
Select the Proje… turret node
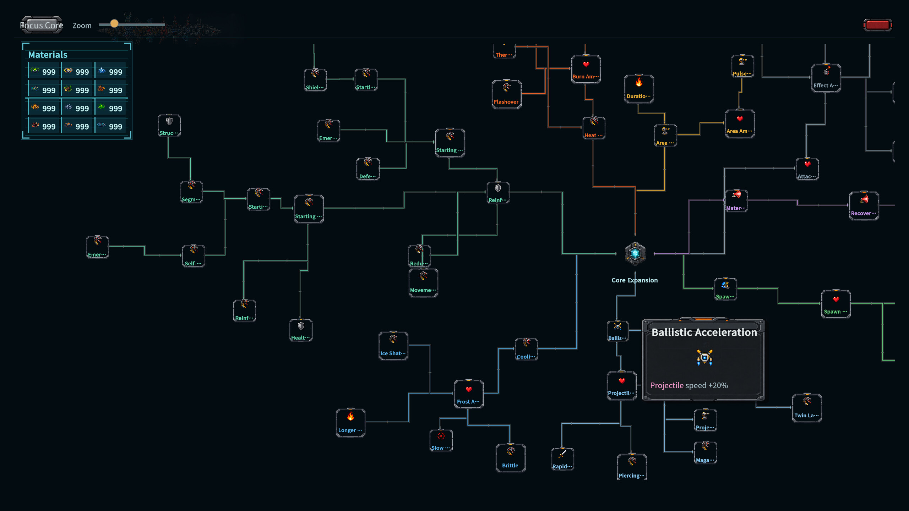[x=705, y=420]
